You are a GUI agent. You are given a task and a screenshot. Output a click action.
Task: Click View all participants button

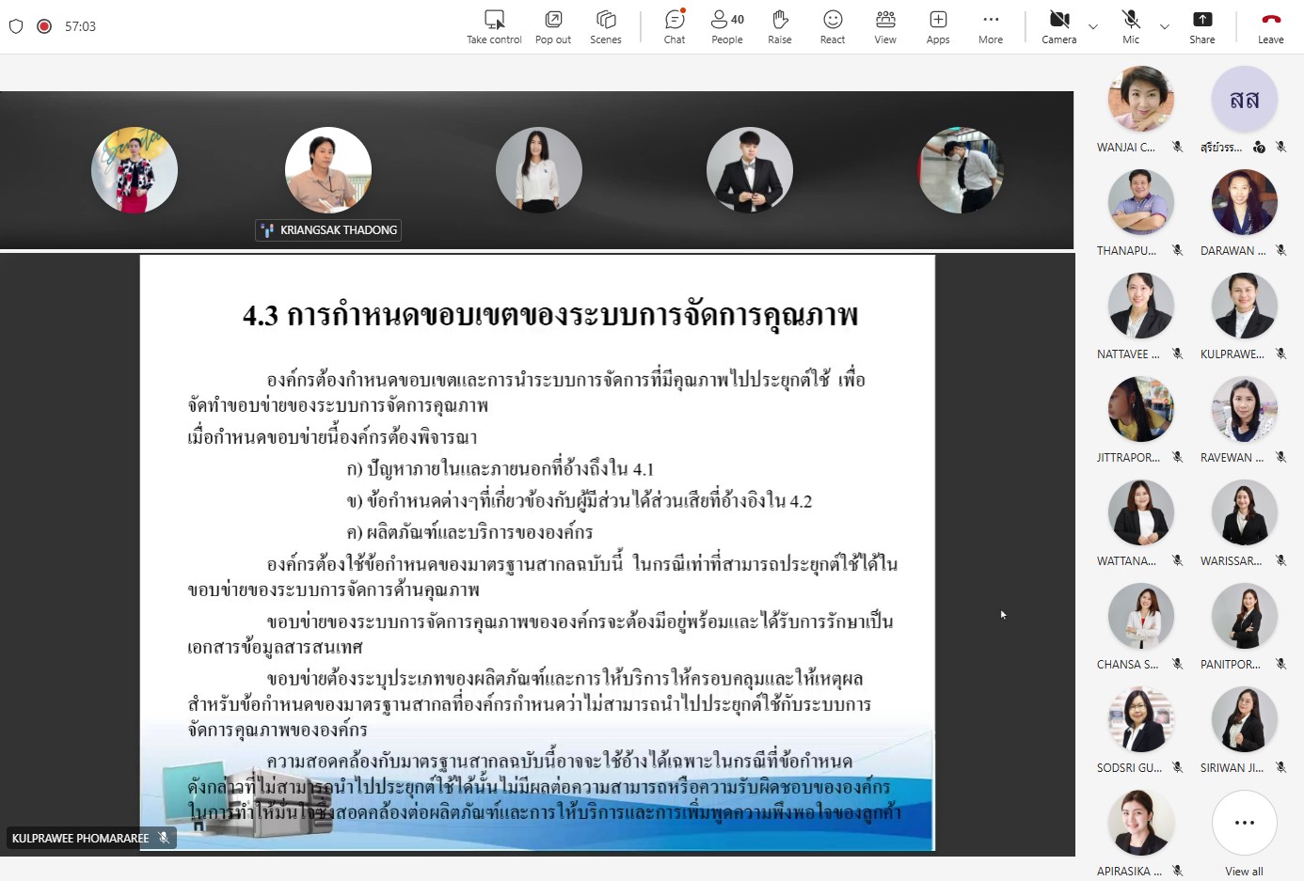pyautogui.click(x=1244, y=824)
